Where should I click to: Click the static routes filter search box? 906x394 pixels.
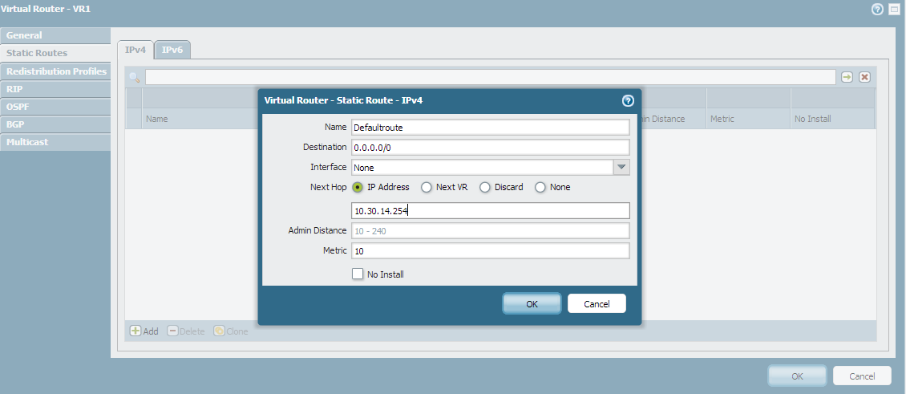pyautogui.click(x=491, y=77)
